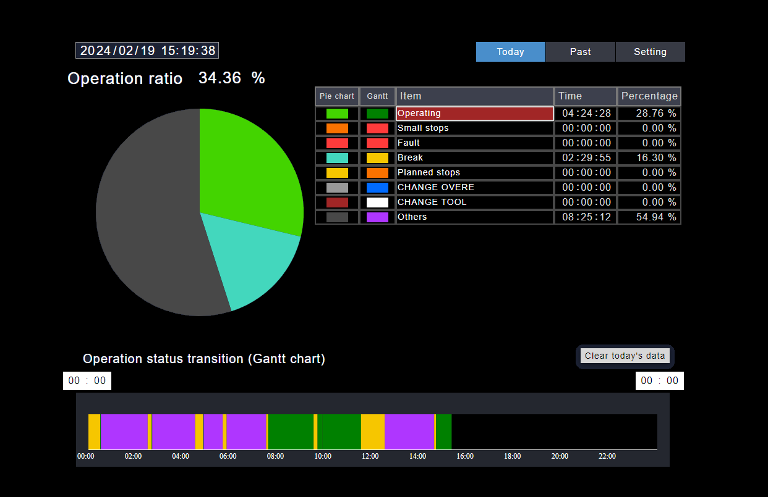Click the dark green Operating Gantt swatch
The image size is (768, 497).
pos(377,114)
